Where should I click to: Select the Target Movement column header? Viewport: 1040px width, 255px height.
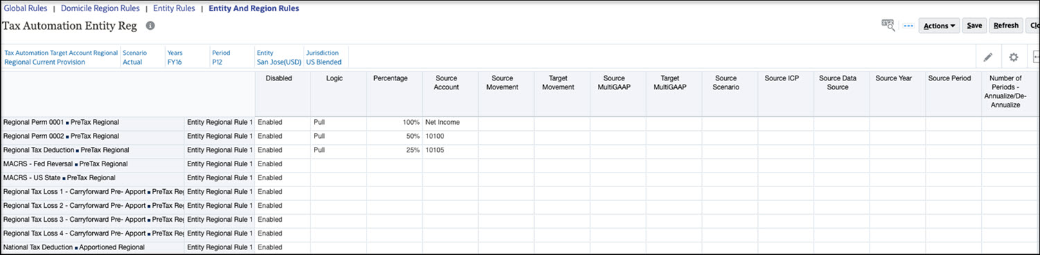pyautogui.click(x=562, y=94)
